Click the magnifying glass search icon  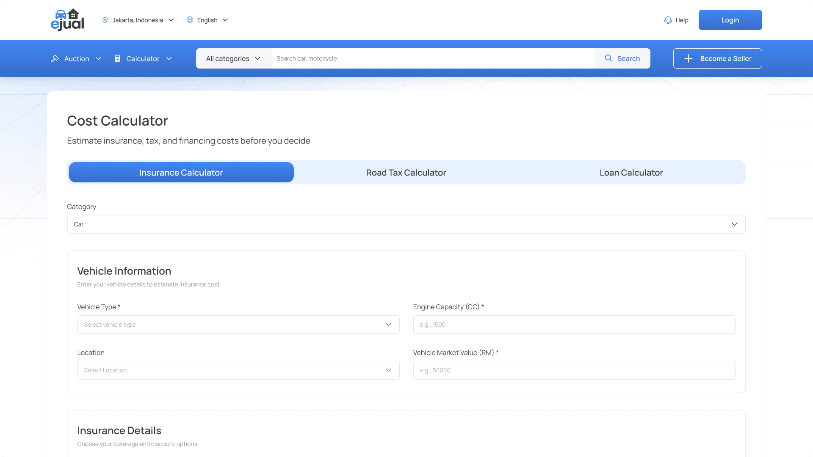tap(608, 58)
